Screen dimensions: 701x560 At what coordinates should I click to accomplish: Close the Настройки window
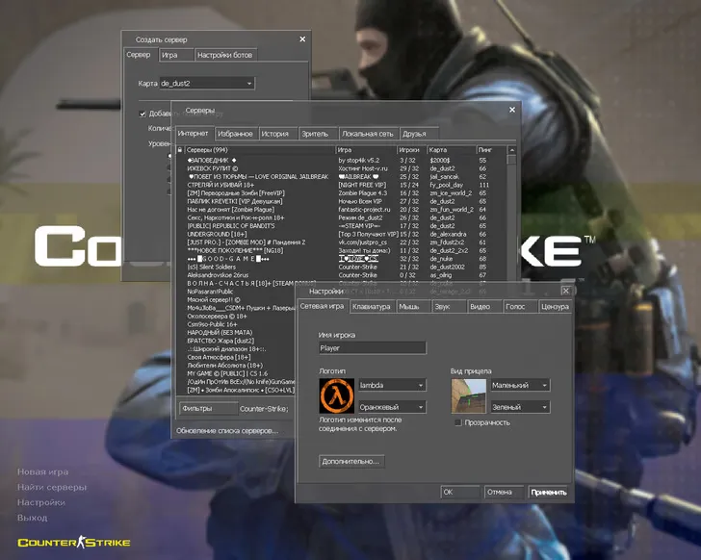point(566,291)
